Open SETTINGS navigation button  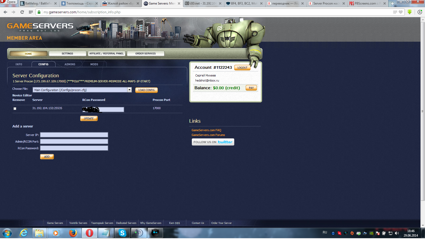[x=67, y=54]
